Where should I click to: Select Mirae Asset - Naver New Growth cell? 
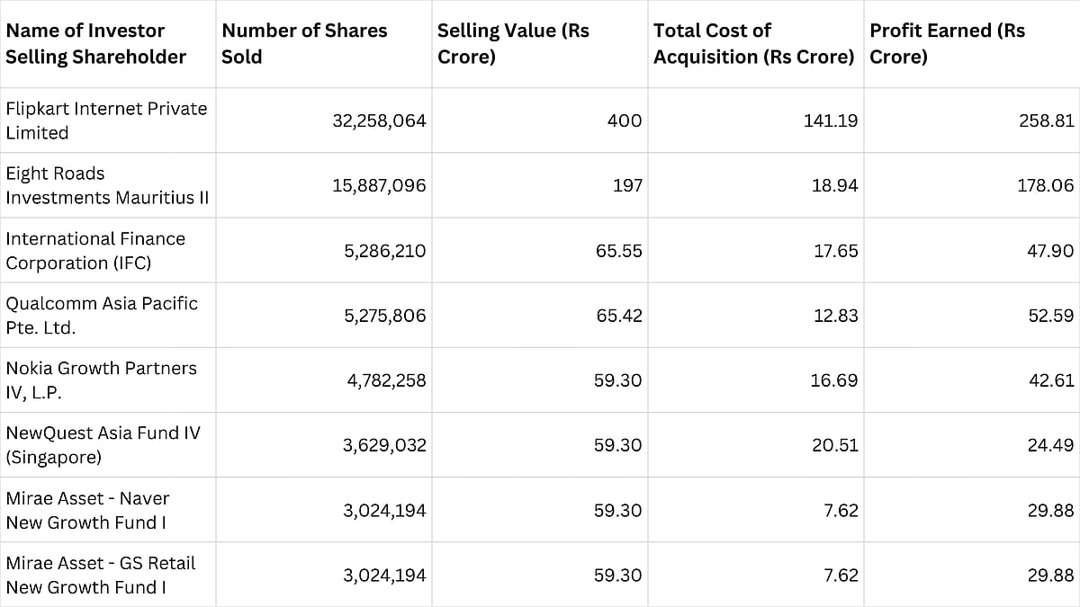pos(87,510)
